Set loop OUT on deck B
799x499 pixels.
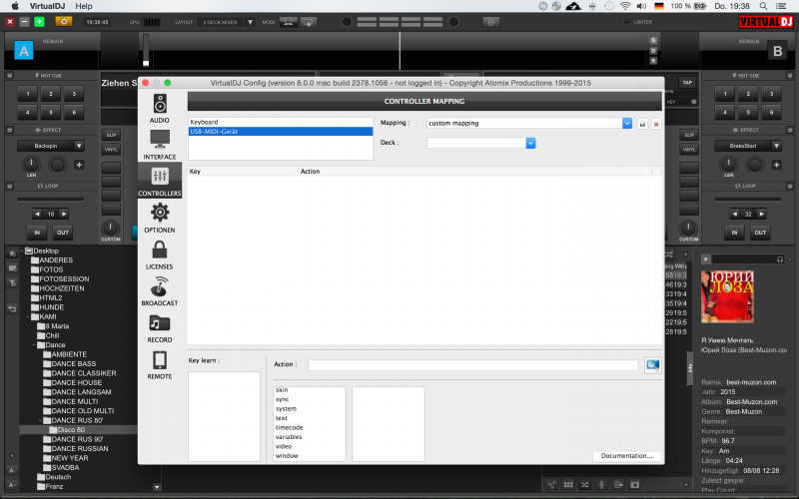(760, 233)
